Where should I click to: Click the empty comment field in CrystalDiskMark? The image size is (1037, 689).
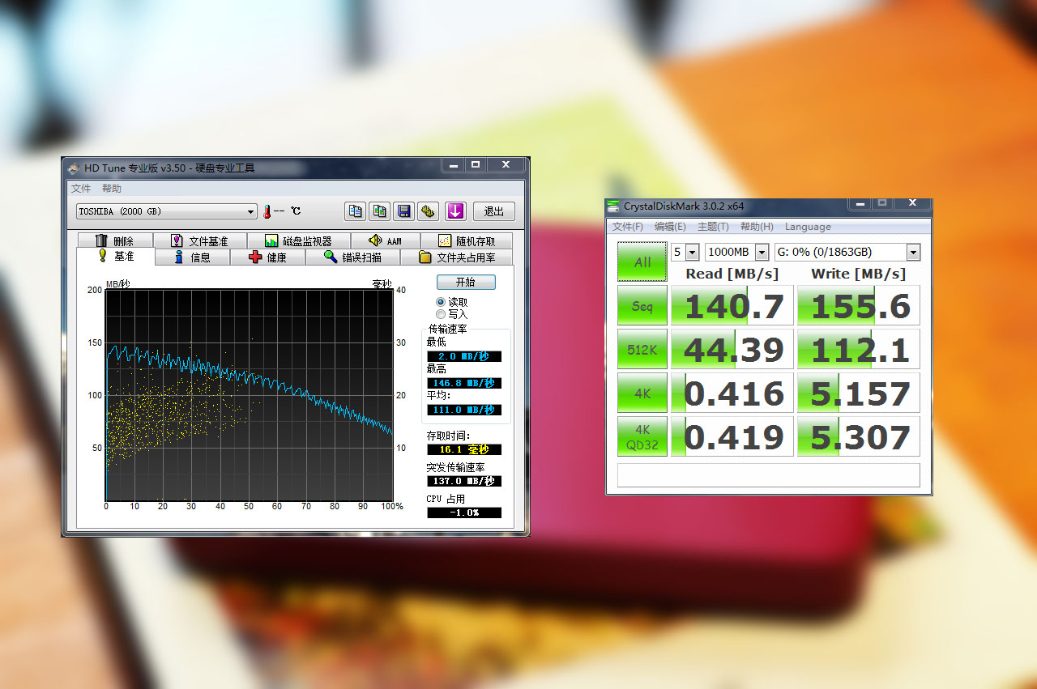(769, 475)
